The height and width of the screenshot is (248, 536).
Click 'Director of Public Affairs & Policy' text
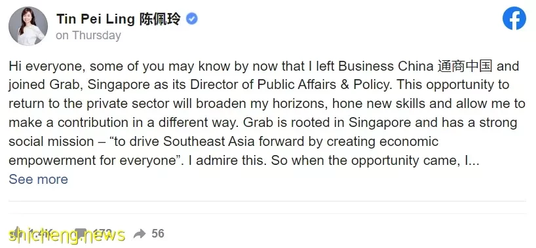[x=290, y=84]
